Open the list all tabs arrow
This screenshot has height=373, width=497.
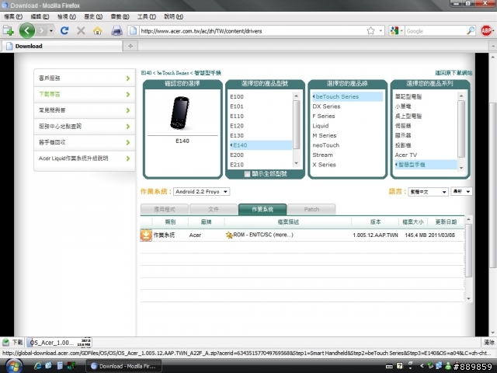coord(493,46)
